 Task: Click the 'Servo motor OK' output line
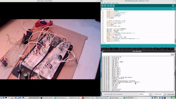(x=117, y=57)
